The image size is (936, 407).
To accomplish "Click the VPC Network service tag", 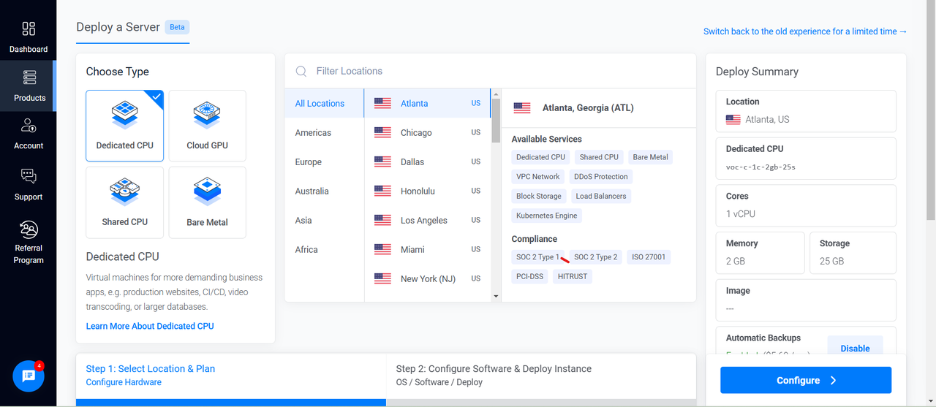I will click(538, 177).
